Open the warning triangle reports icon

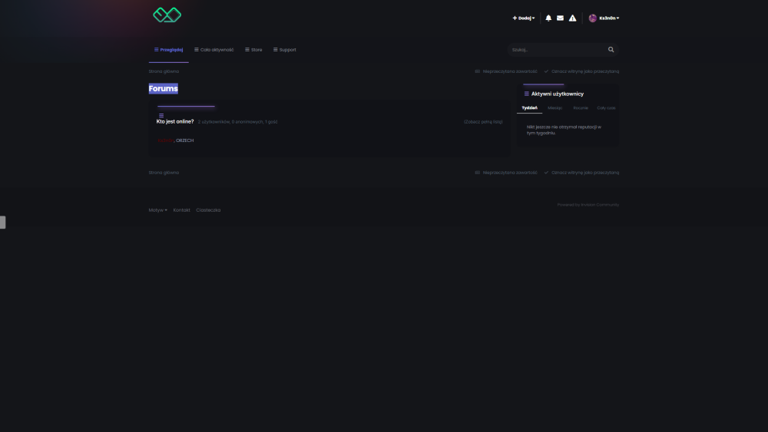pos(572,18)
